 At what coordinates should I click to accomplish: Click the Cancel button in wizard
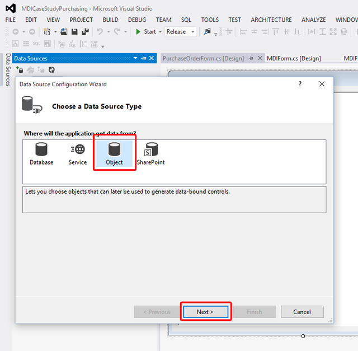pos(302,312)
